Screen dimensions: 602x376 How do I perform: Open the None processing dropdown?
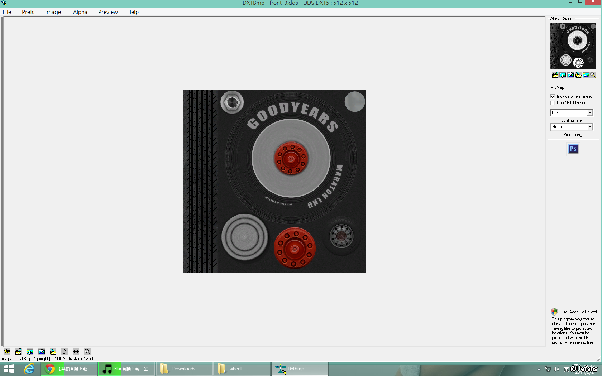589,127
